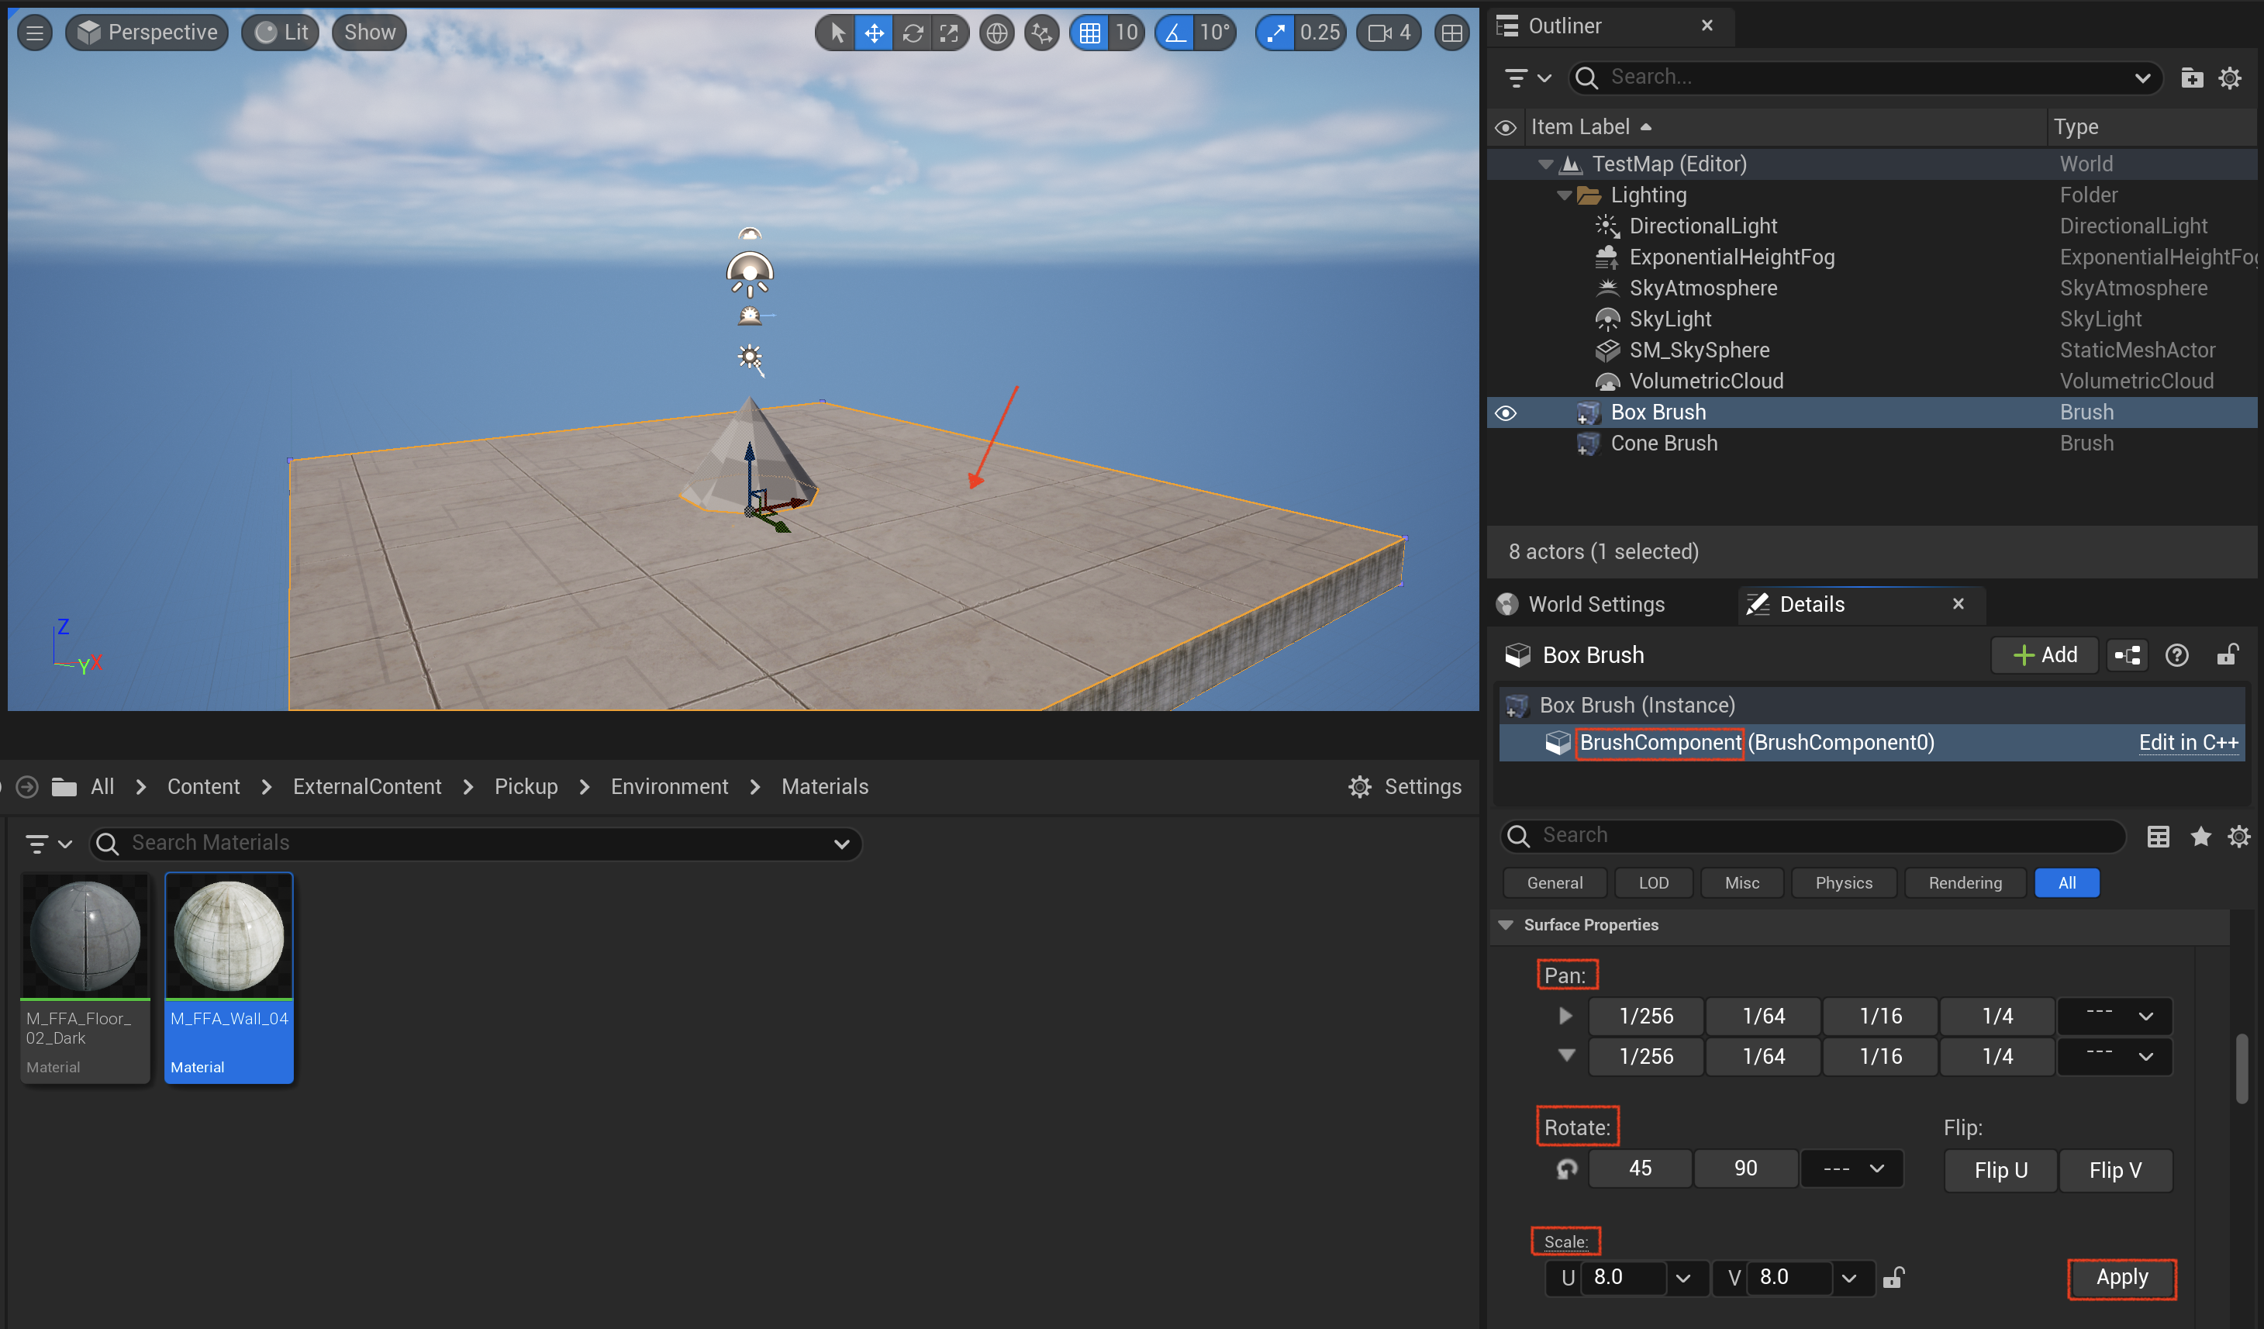Open U scale value dropdown
This screenshot has height=1329, width=2264.
[x=1683, y=1279]
